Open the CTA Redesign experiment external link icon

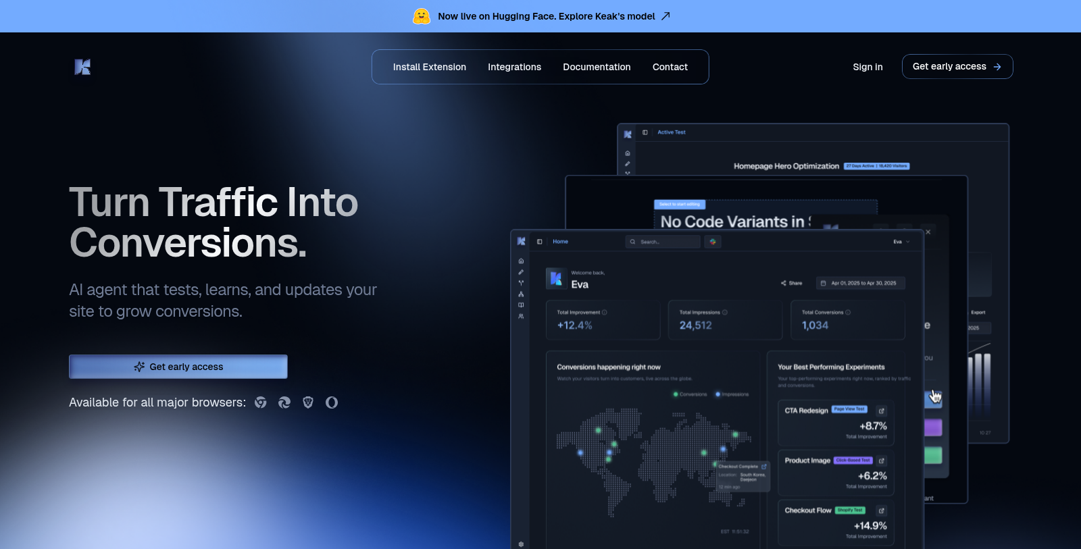point(881,411)
